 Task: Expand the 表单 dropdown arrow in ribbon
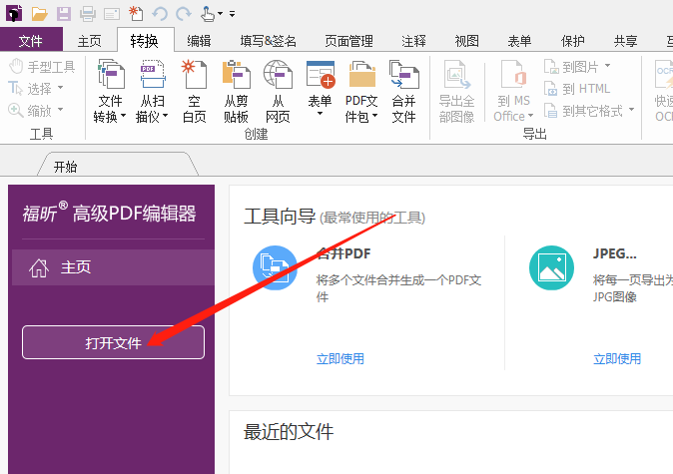tap(320, 114)
